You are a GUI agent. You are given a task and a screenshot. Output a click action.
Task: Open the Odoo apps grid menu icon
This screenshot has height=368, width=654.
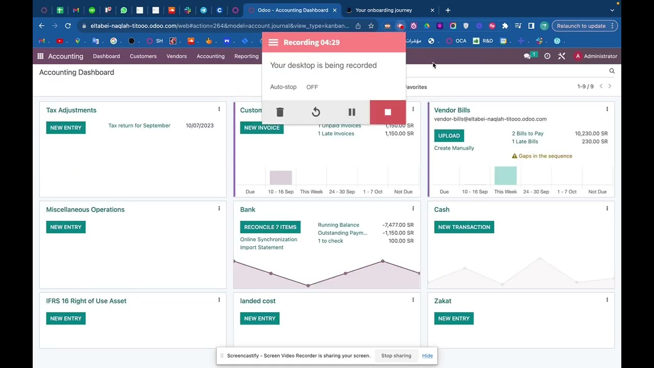tap(40, 56)
